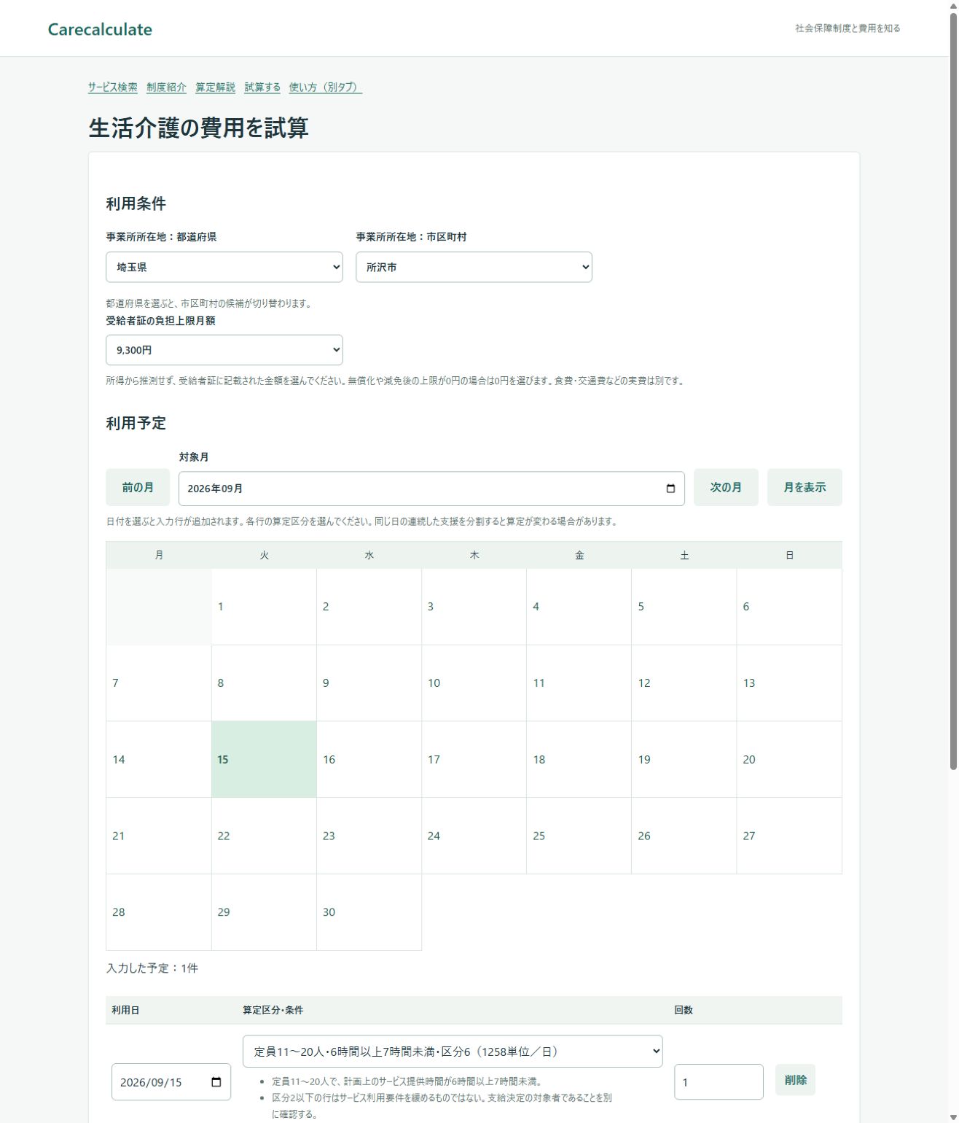Click the 回数 number field showing 1
The width and height of the screenshot is (959, 1123).
click(x=719, y=1082)
